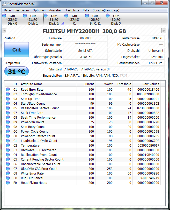This screenshot has width=170, height=210.
Task: Select the Power-On Hours attribute name
Action: [x=33, y=122]
